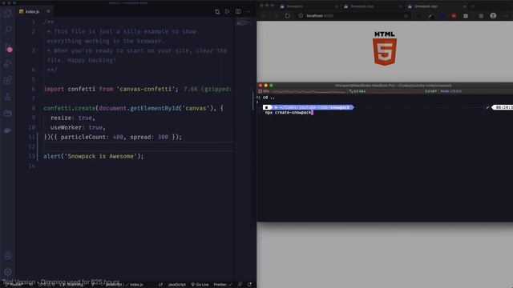This screenshot has width=513, height=288.
Task: Click the purple browser extension icon
Action: [442, 16]
